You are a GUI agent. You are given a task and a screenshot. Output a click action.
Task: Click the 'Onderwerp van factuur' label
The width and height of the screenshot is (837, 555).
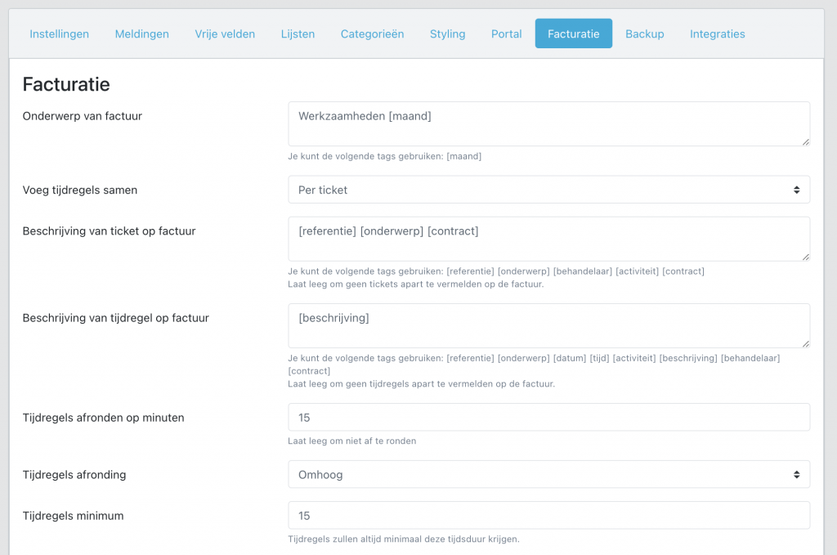pyautogui.click(x=83, y=116)
